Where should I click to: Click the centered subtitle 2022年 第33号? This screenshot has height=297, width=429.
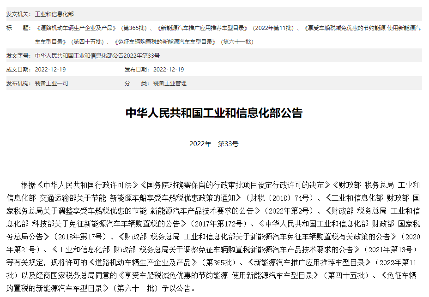tap(214, 144)
